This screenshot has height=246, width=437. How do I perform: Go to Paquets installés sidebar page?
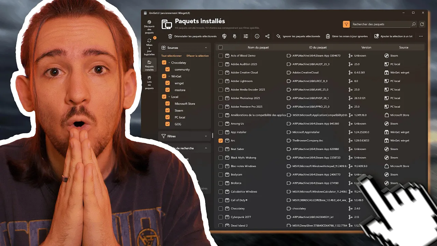point(149,66)
